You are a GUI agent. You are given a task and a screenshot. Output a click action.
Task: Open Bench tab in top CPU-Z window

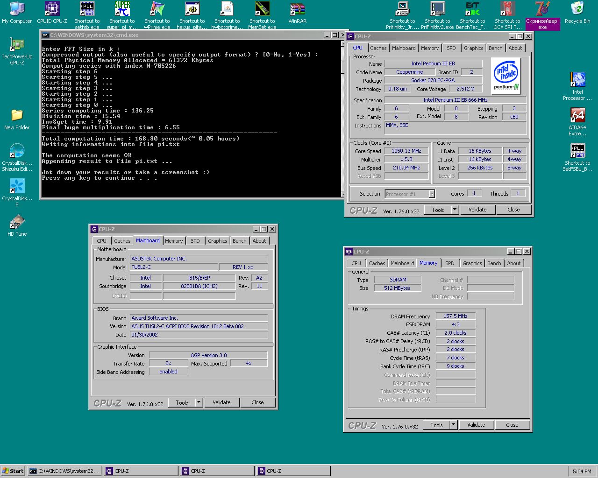[x=496, y=48]
